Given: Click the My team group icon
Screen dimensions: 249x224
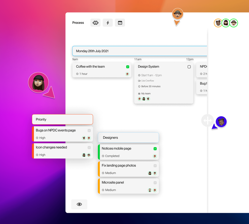Looking at the screenshot, I should pos(139,94).
